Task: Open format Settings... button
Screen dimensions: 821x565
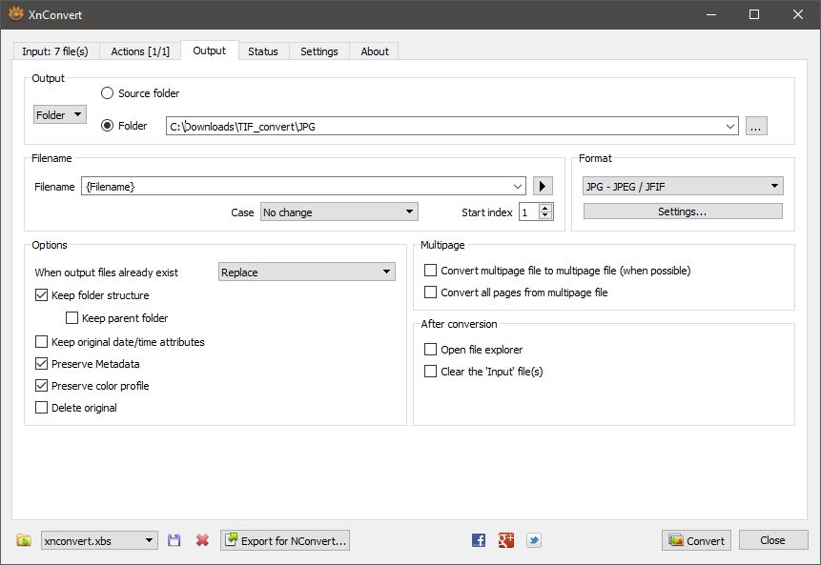Action: click(x=682, y=212)
